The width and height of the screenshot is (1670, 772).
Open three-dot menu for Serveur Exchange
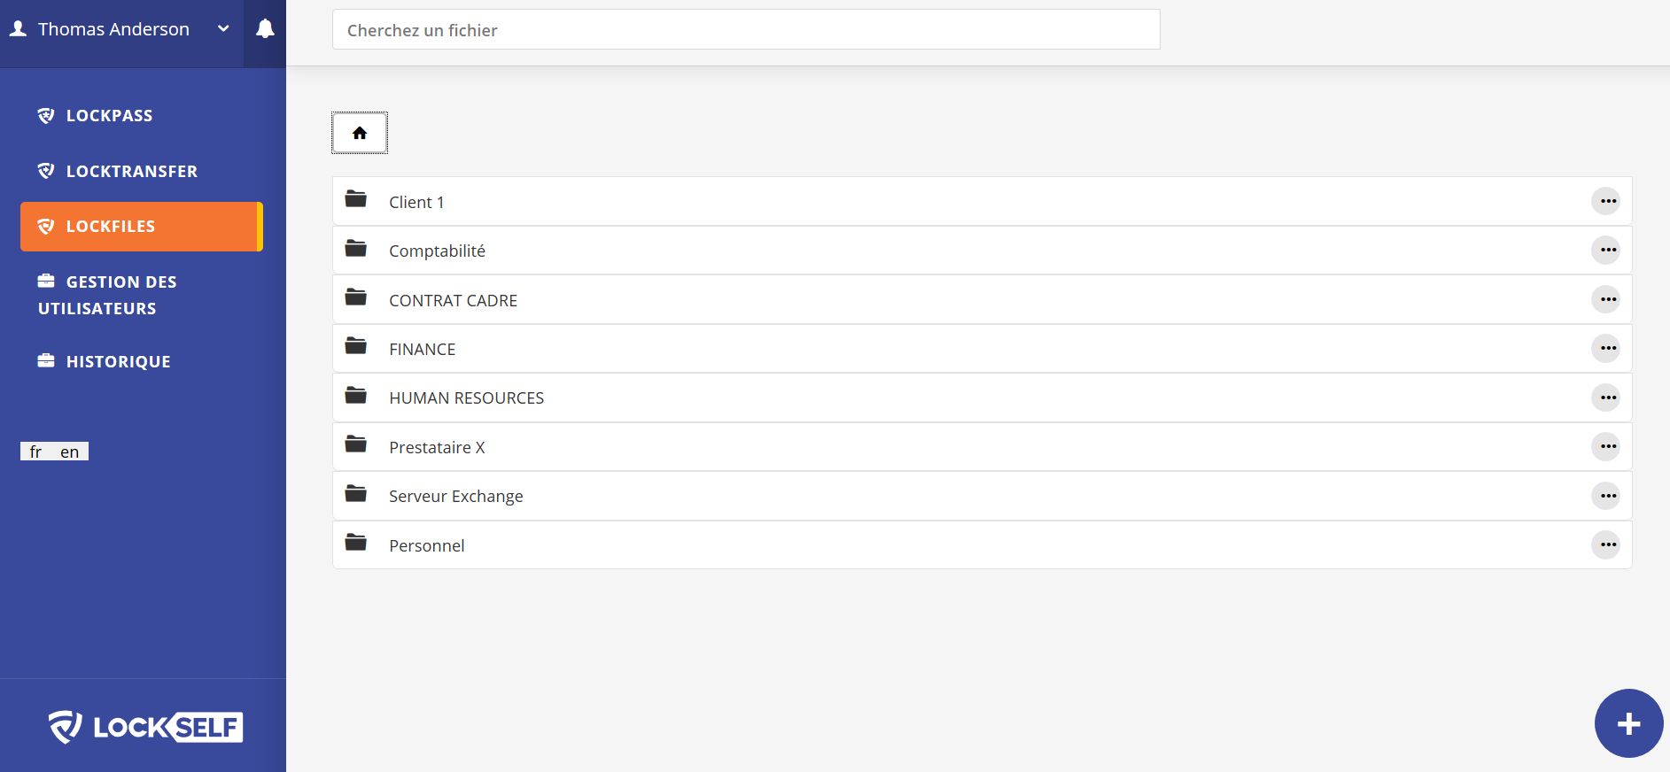pos(1606,496)
